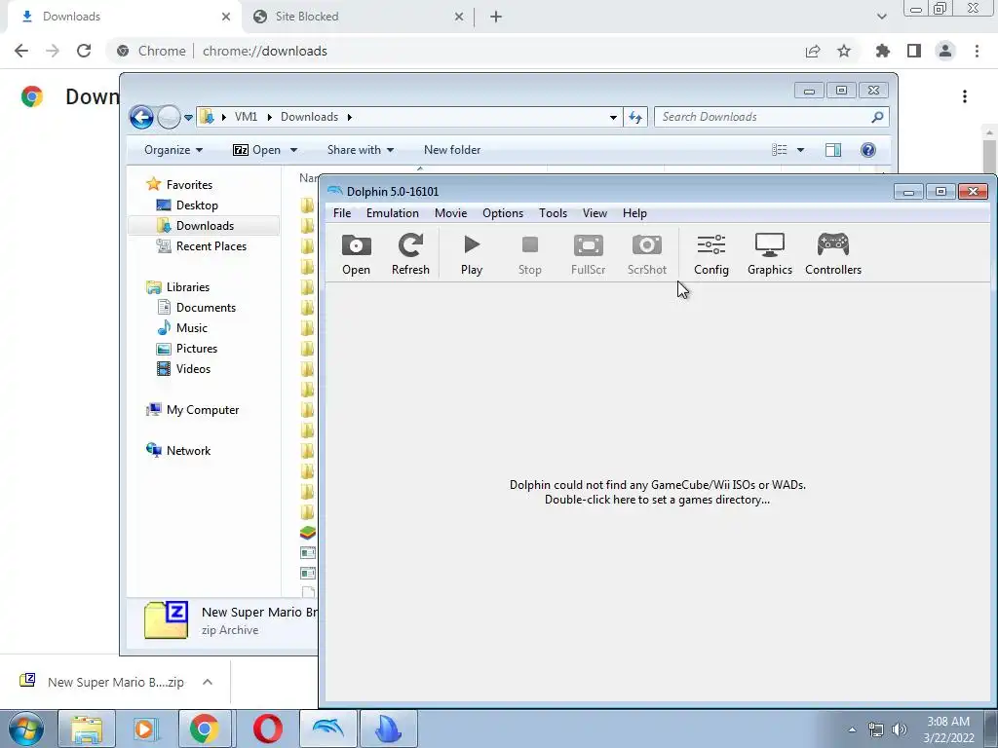The width and height of the screenshot is (998, 748).
Task: Open the Documents library
Action: tap(206, 307)
